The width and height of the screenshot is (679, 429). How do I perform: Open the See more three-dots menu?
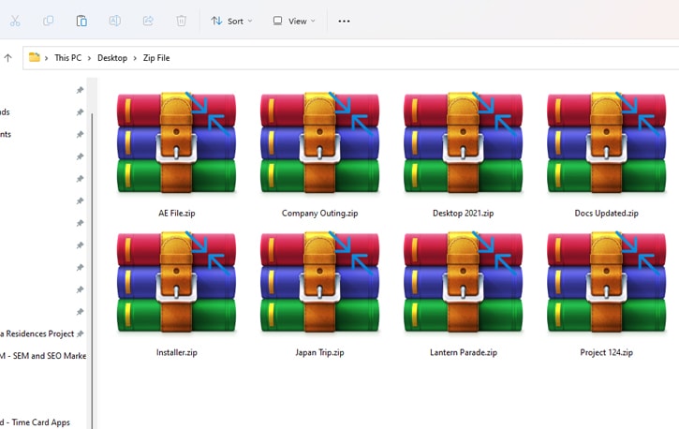click(344, 21)
